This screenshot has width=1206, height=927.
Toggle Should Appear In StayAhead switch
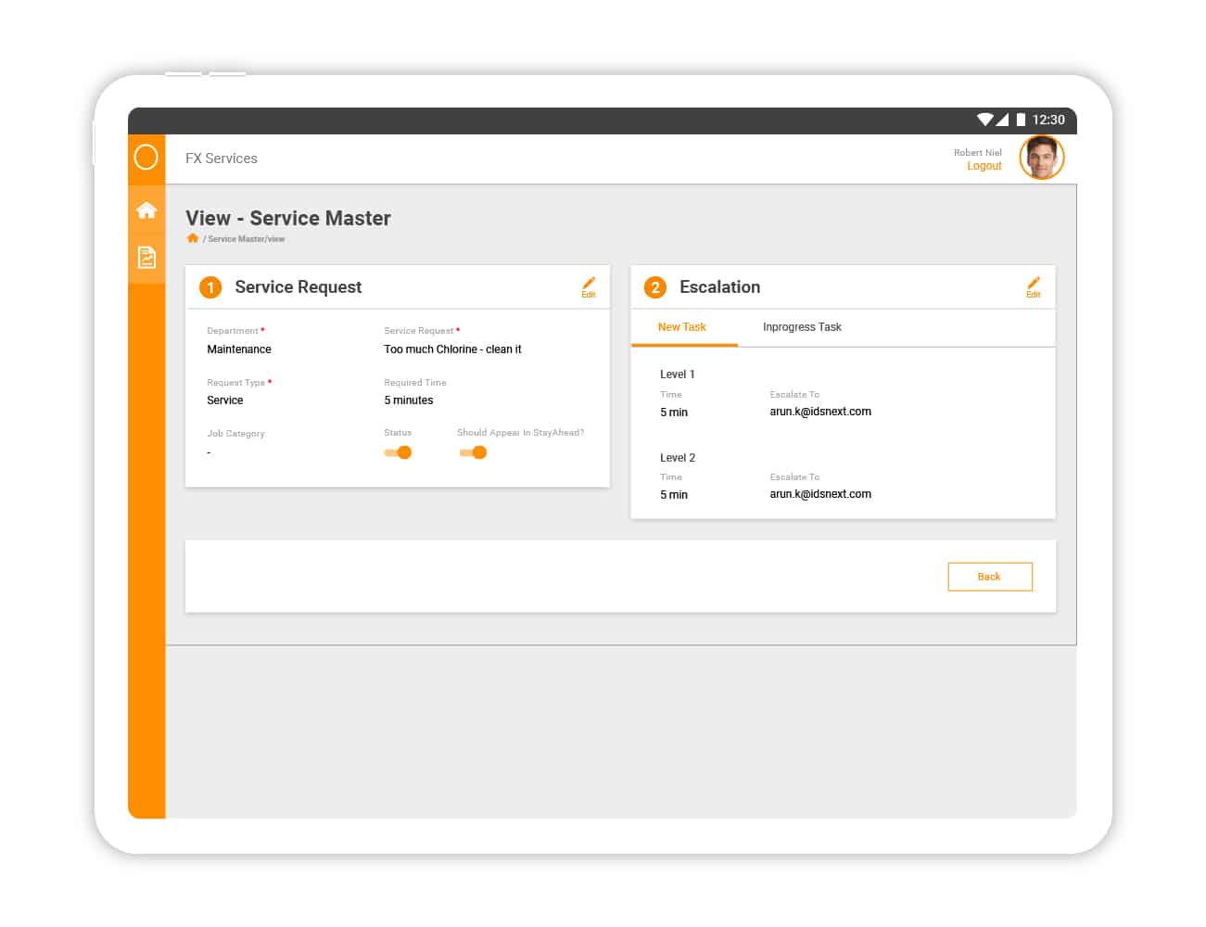pyautogui.click(x=473, y=452)
